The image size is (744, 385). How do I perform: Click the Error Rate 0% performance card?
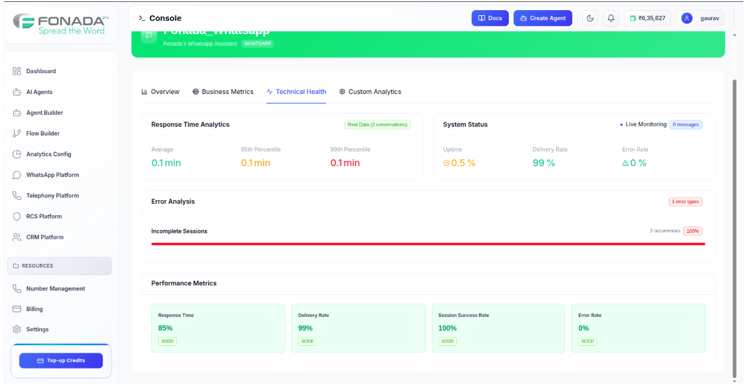(x=638, y=328)
